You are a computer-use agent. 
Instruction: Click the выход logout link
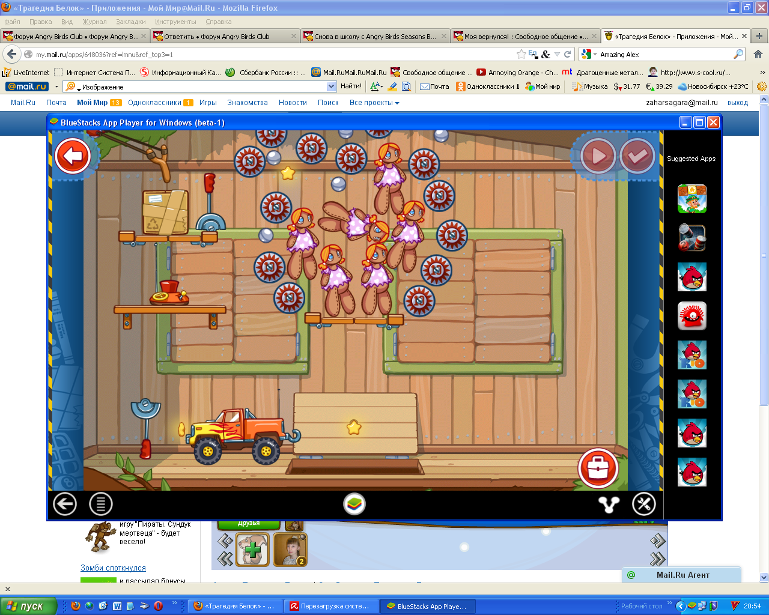pyautogui.click(x=738, y=103)
